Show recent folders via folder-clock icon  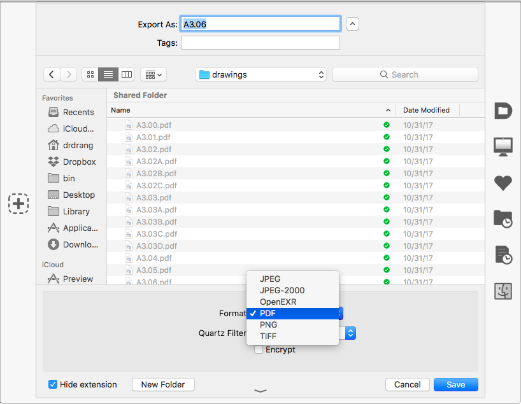503,219
